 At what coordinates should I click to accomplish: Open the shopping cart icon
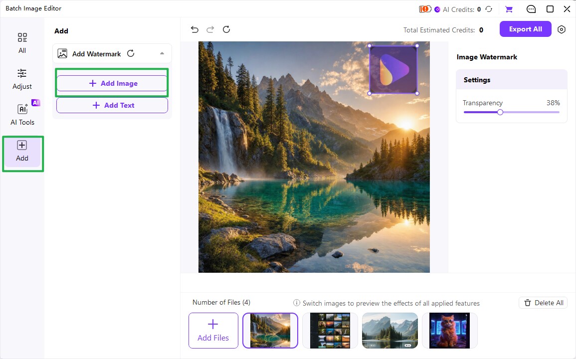(x=509, y=9)
